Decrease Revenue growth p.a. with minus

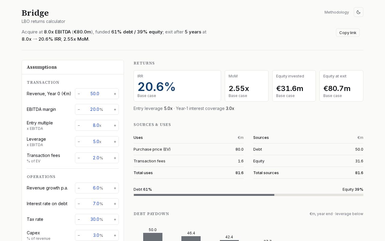[x=79, y=188]
